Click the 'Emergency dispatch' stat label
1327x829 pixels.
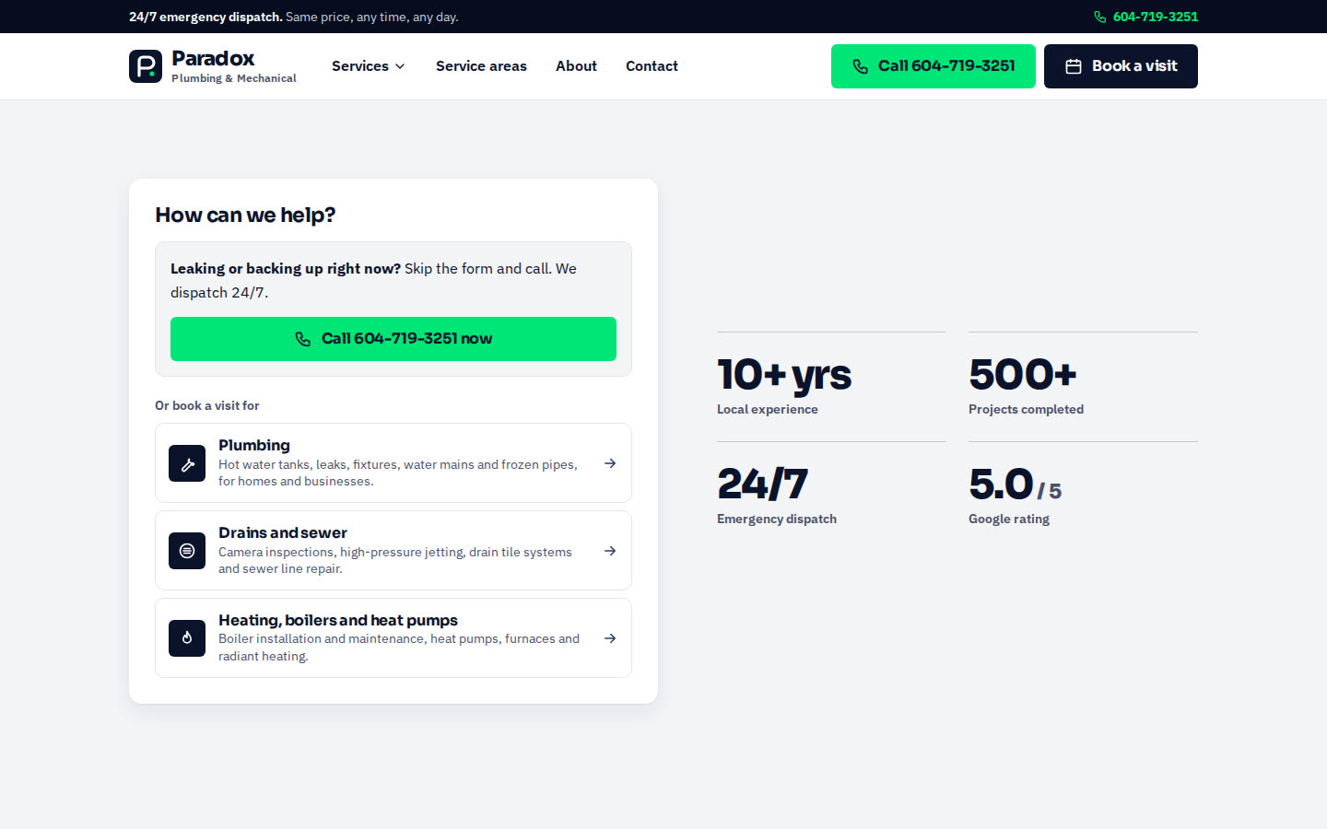coord(777,519)
